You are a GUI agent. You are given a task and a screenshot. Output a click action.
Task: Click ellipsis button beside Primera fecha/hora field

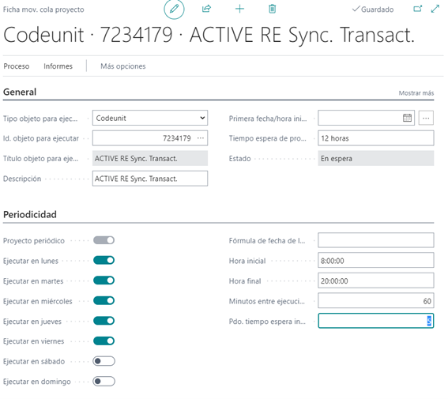pyautogui.click(x=426, y=118)
